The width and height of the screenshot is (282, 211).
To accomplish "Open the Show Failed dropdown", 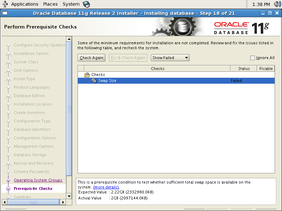I will tap(170, 58).
